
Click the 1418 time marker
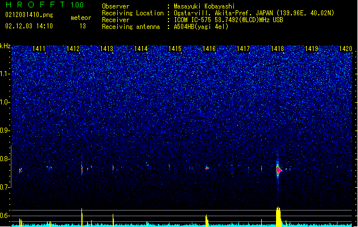[x=277, y=49]
